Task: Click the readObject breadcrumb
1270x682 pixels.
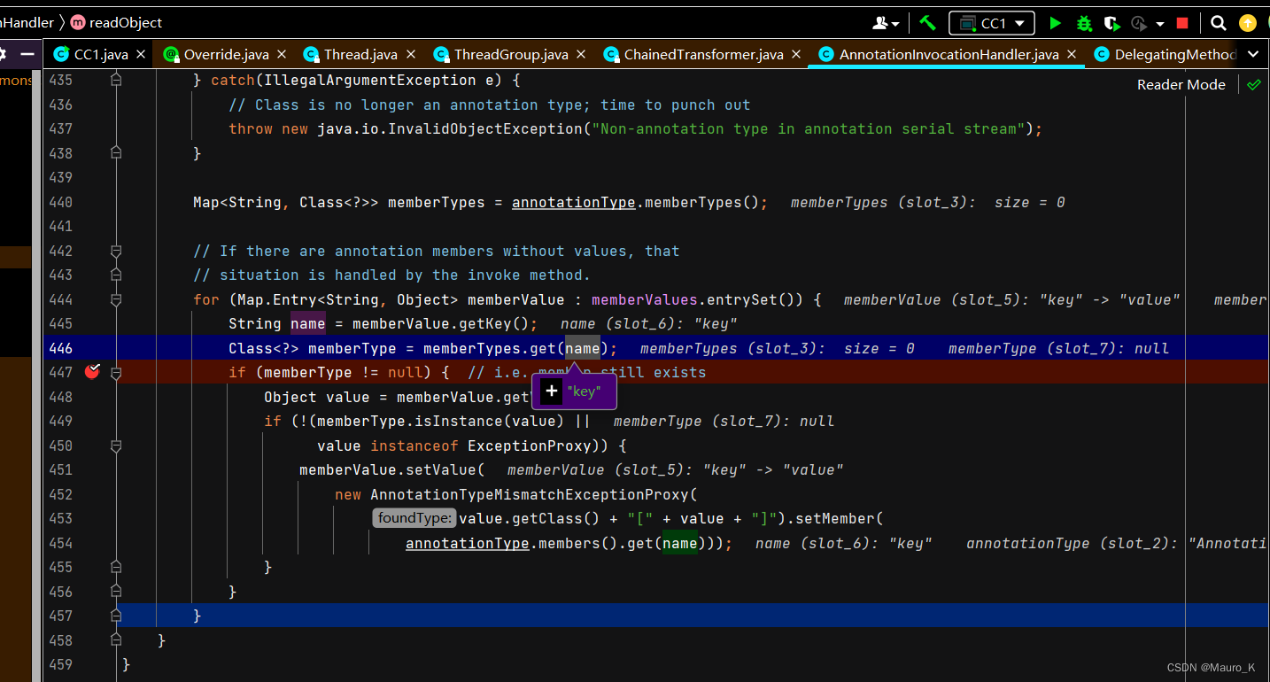Action: [x=125, y=22]
